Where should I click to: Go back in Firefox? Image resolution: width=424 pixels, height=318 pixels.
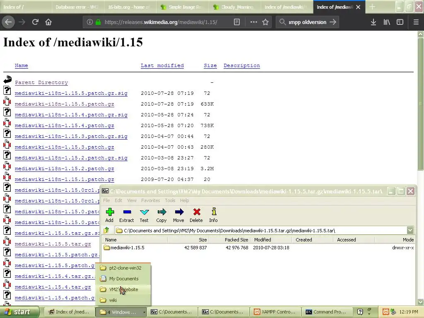pos(8,22)
